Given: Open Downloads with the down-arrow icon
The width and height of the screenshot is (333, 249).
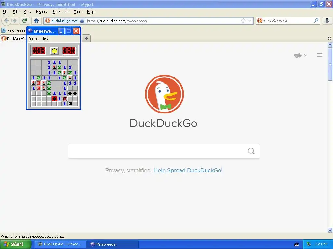Looking at the screenshot, I should [x=327, y=21].
